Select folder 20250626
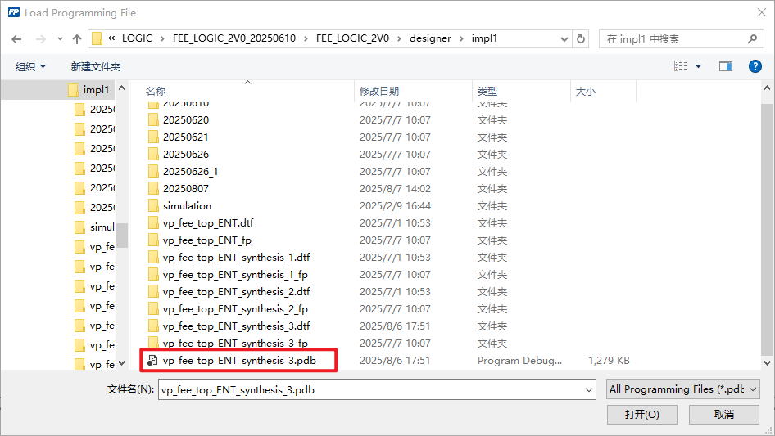This screenshot has width=775, height=436. 186,155
